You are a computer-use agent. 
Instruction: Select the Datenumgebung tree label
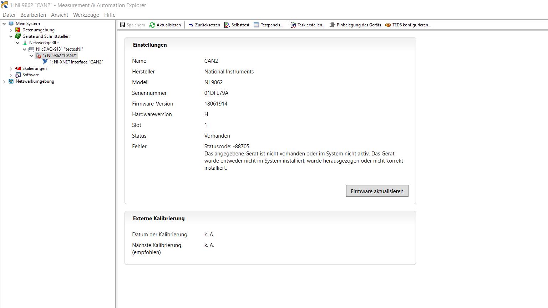[39, 30]
